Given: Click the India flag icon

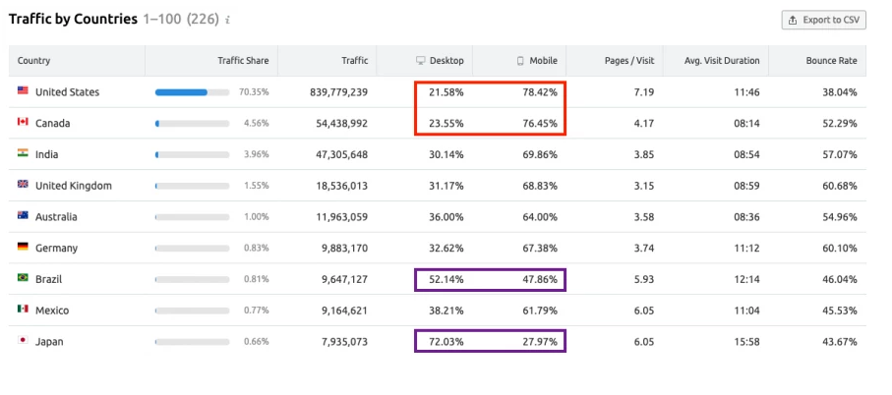Looking at the screenshot, I should click(x=23, y=154).
